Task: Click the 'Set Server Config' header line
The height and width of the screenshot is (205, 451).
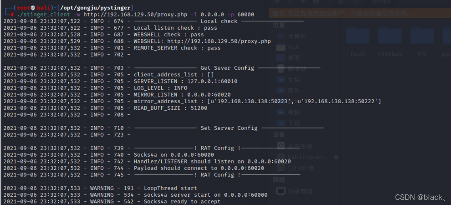Action: point(163,128)
